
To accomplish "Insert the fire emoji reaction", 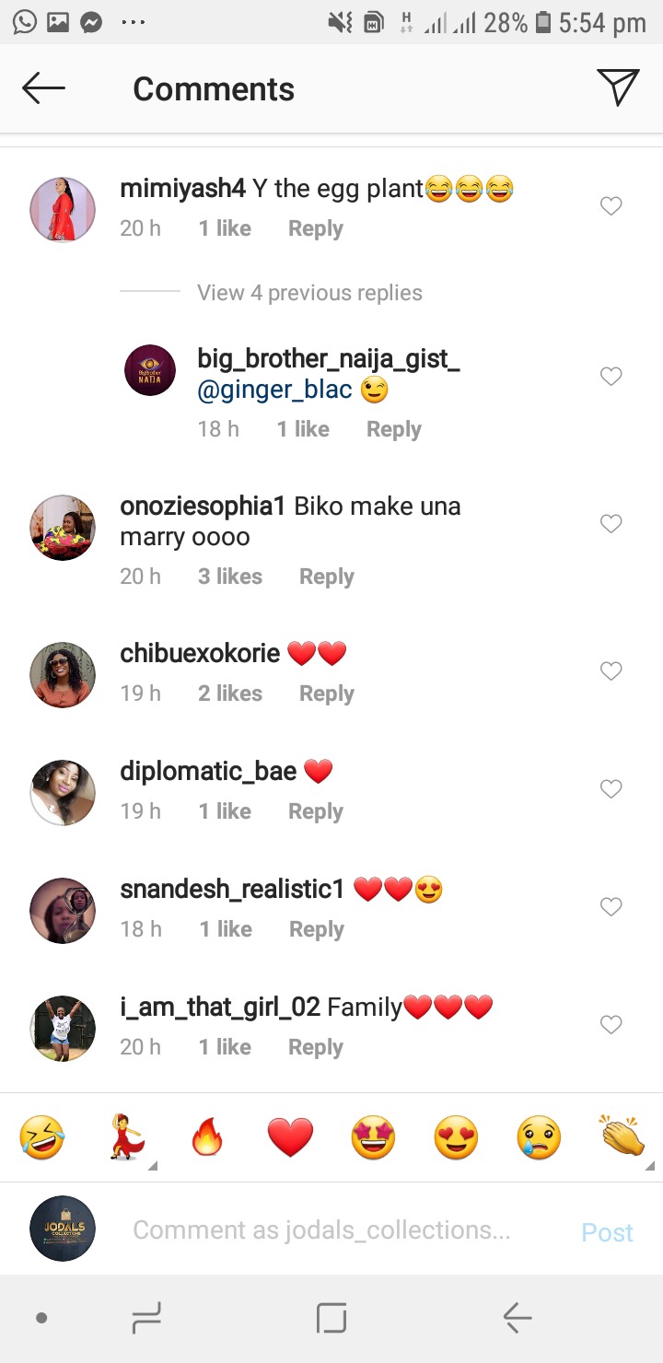I will click(207, 1139).
